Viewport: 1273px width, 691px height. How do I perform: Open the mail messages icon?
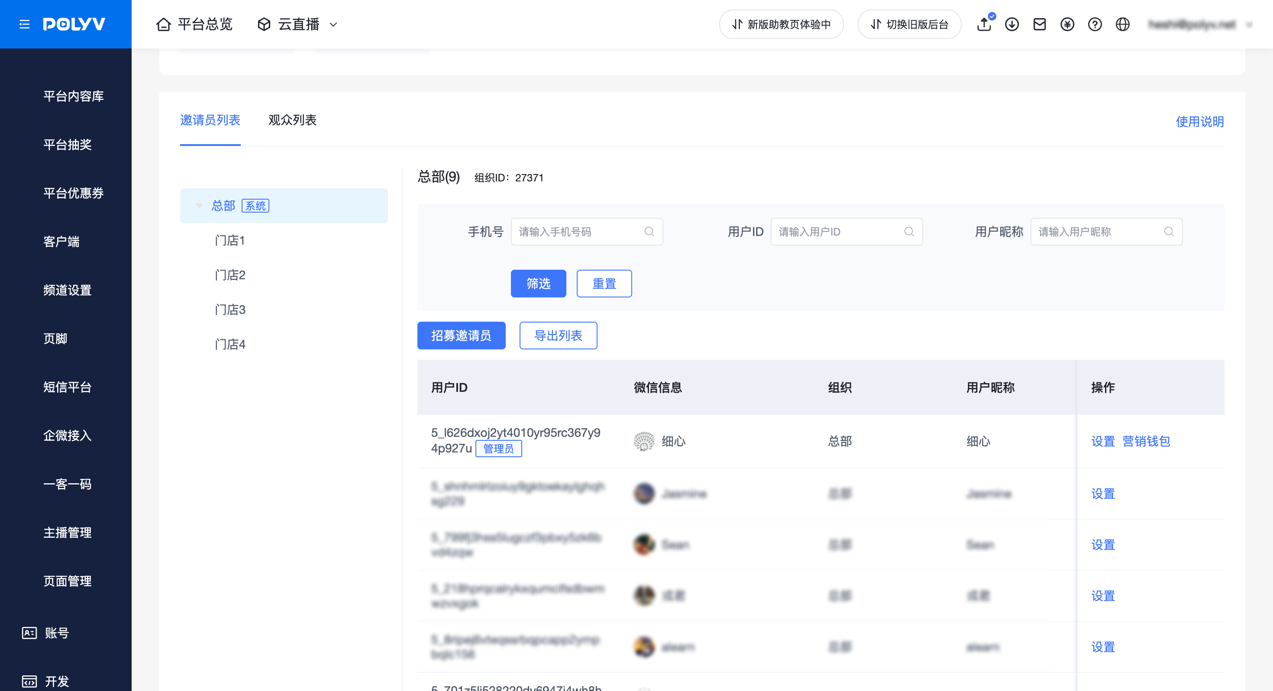(1039, 24)
